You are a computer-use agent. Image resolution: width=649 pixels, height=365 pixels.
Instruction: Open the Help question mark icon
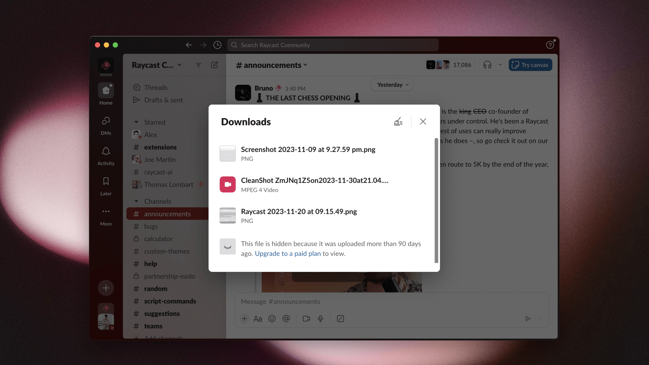(550, 45)
